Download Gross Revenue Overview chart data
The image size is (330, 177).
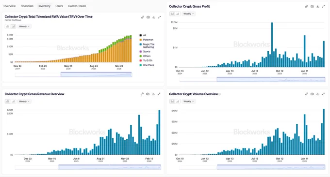click(153, 94)
